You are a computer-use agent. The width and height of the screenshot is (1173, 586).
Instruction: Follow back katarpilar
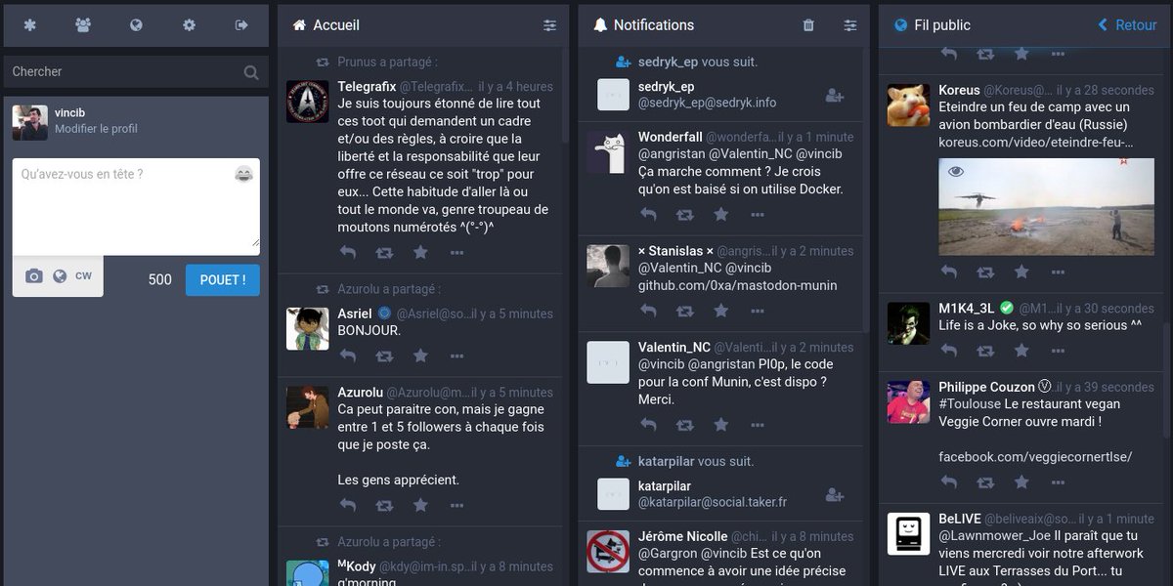[x=835, y=495]
